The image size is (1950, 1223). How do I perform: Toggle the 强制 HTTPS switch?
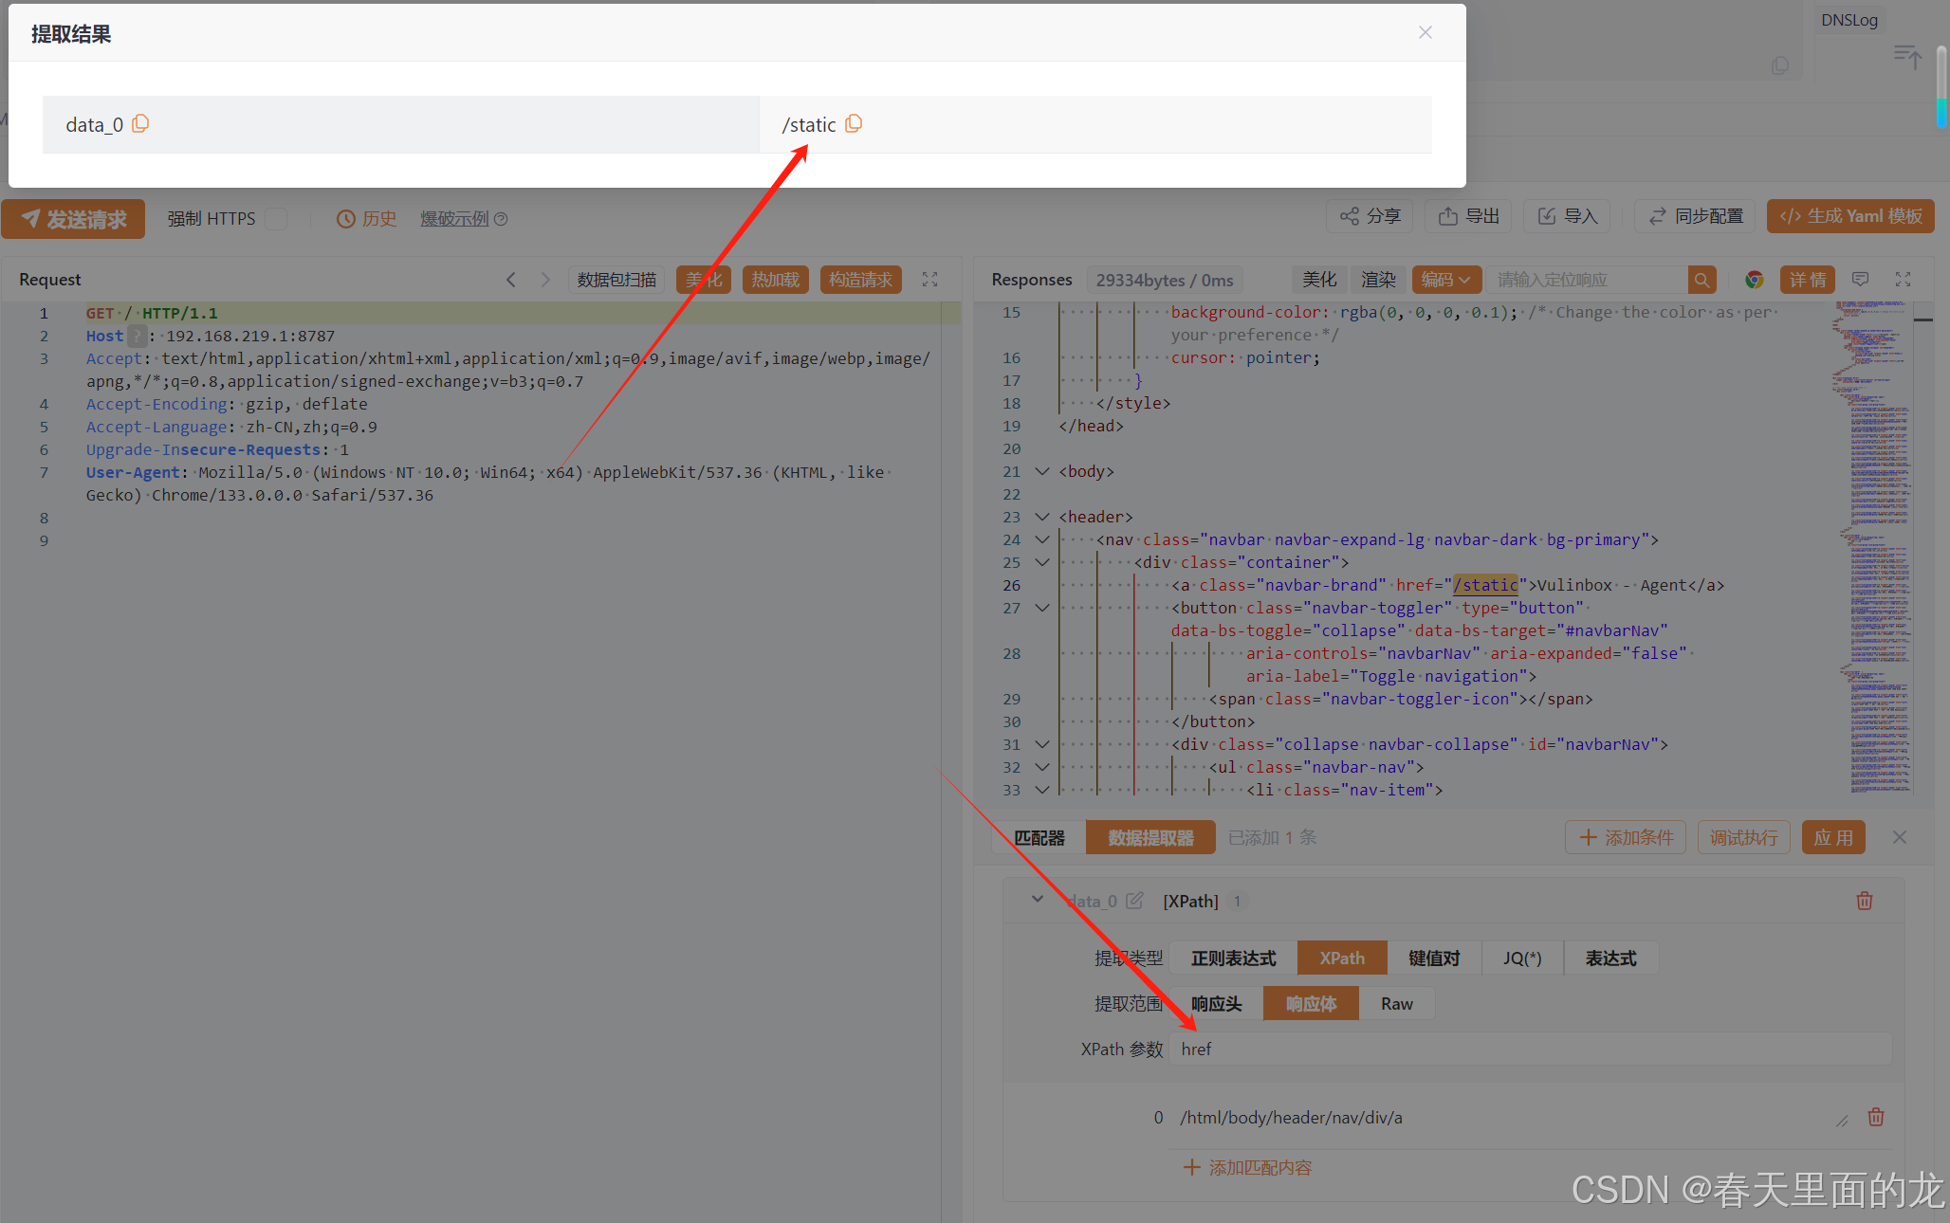coord(277,219)
